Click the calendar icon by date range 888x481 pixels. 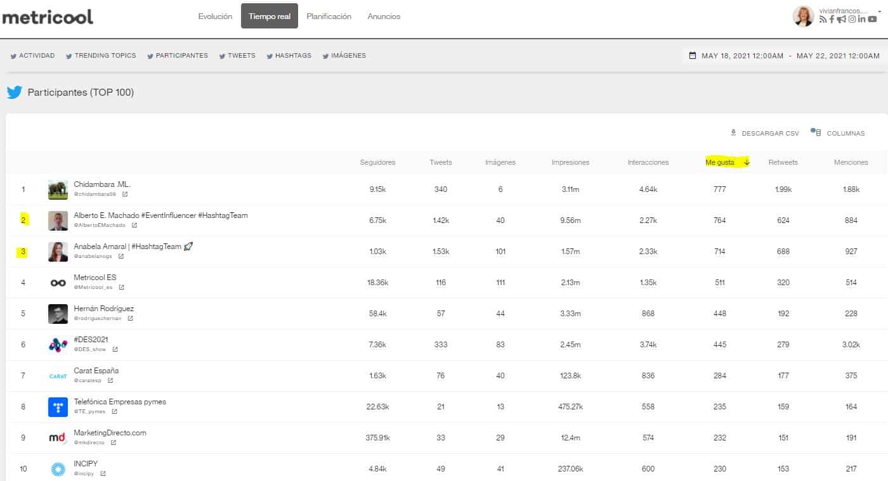693,56
